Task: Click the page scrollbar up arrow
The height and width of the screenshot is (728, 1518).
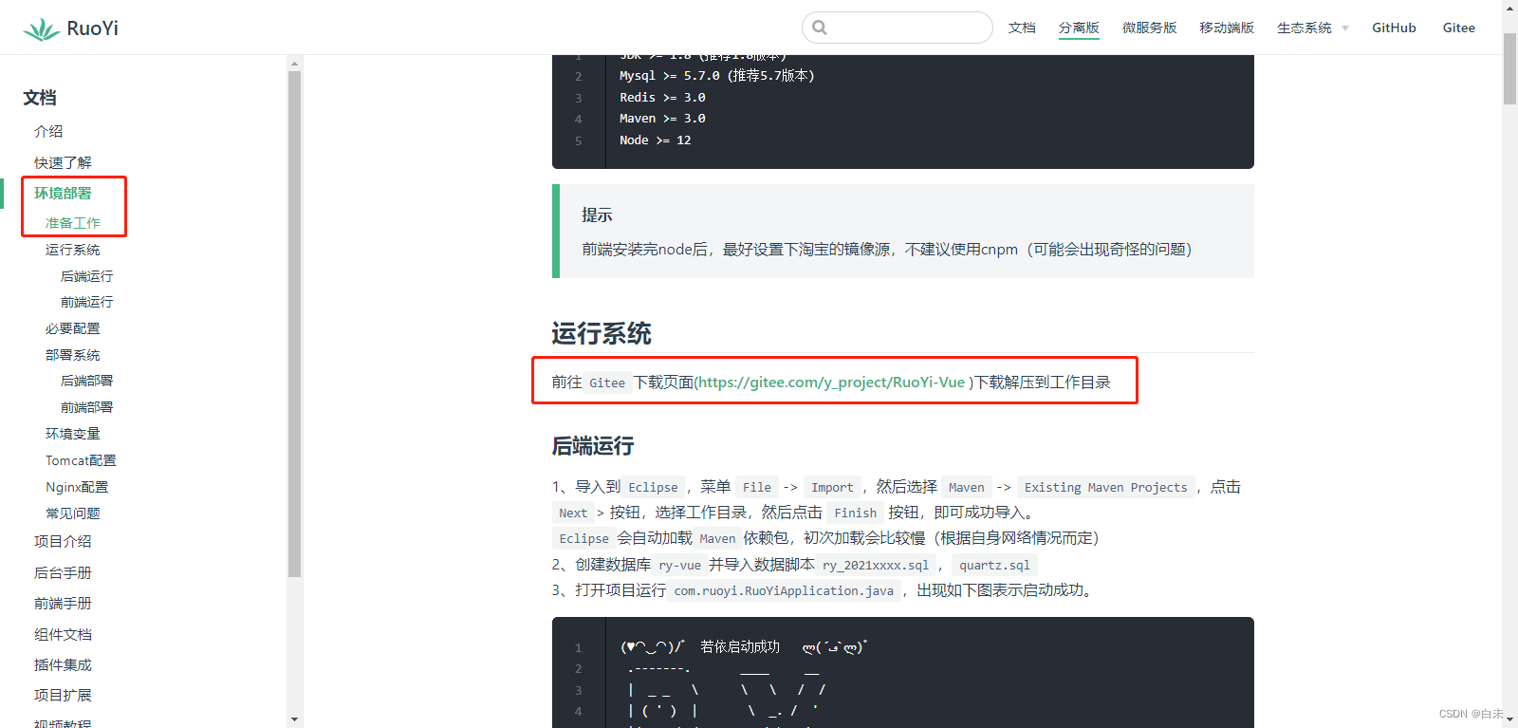Action: point(1509,8)
